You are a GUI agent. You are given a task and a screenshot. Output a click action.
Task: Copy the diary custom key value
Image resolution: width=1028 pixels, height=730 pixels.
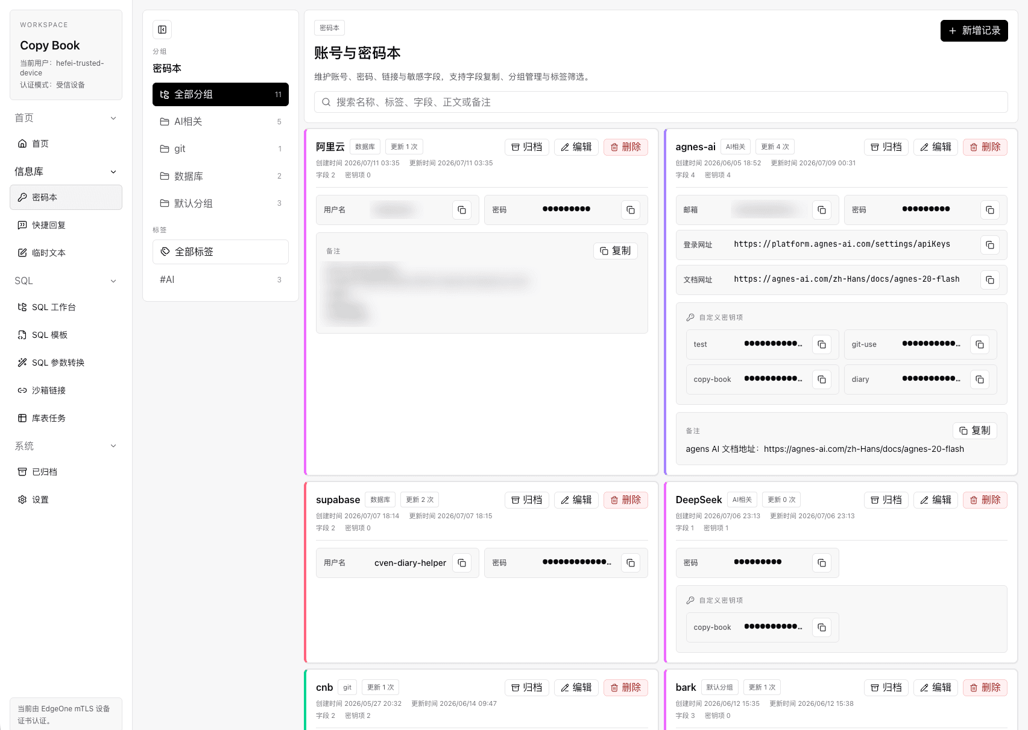[980, 379]
